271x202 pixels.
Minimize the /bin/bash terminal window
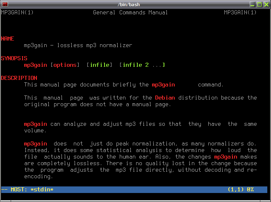(x=252, y=5)
